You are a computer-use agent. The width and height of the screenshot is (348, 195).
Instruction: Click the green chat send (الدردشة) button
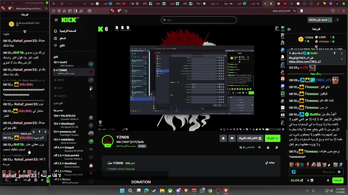coord(338,180)
